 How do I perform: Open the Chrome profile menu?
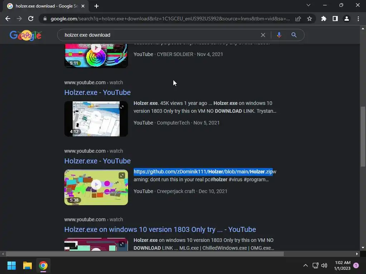click(347, 19)
